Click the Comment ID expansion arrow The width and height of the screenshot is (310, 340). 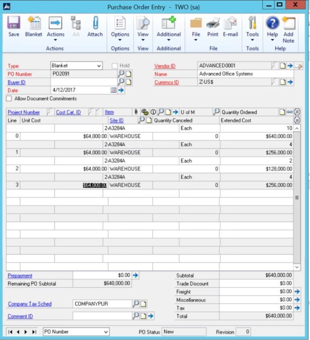(151, 316)
